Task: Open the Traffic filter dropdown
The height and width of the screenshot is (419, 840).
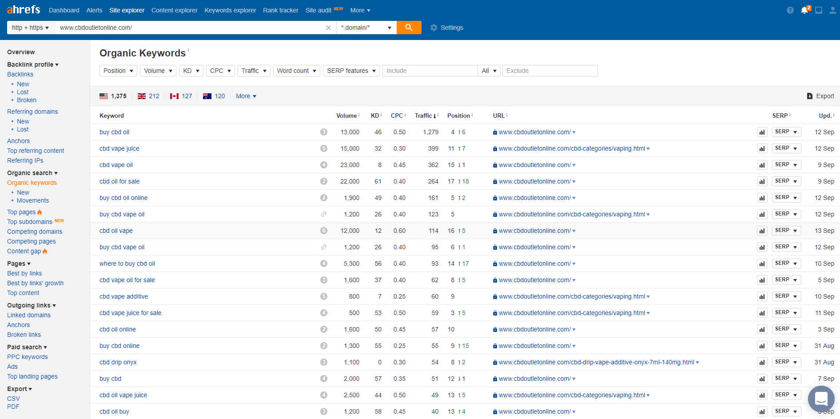Action: click(254, 71)
